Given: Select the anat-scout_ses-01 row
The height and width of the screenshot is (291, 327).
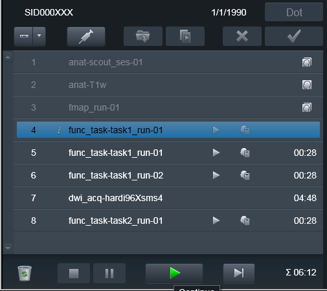Looking at the screenshot, I should click(168, 62).
